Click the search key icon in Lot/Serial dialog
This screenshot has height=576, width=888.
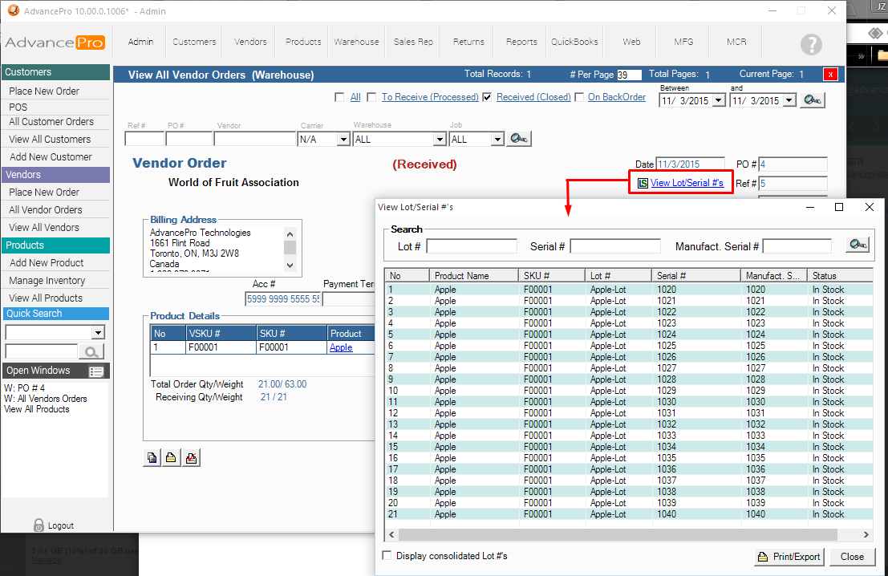(x=858, y=245)
